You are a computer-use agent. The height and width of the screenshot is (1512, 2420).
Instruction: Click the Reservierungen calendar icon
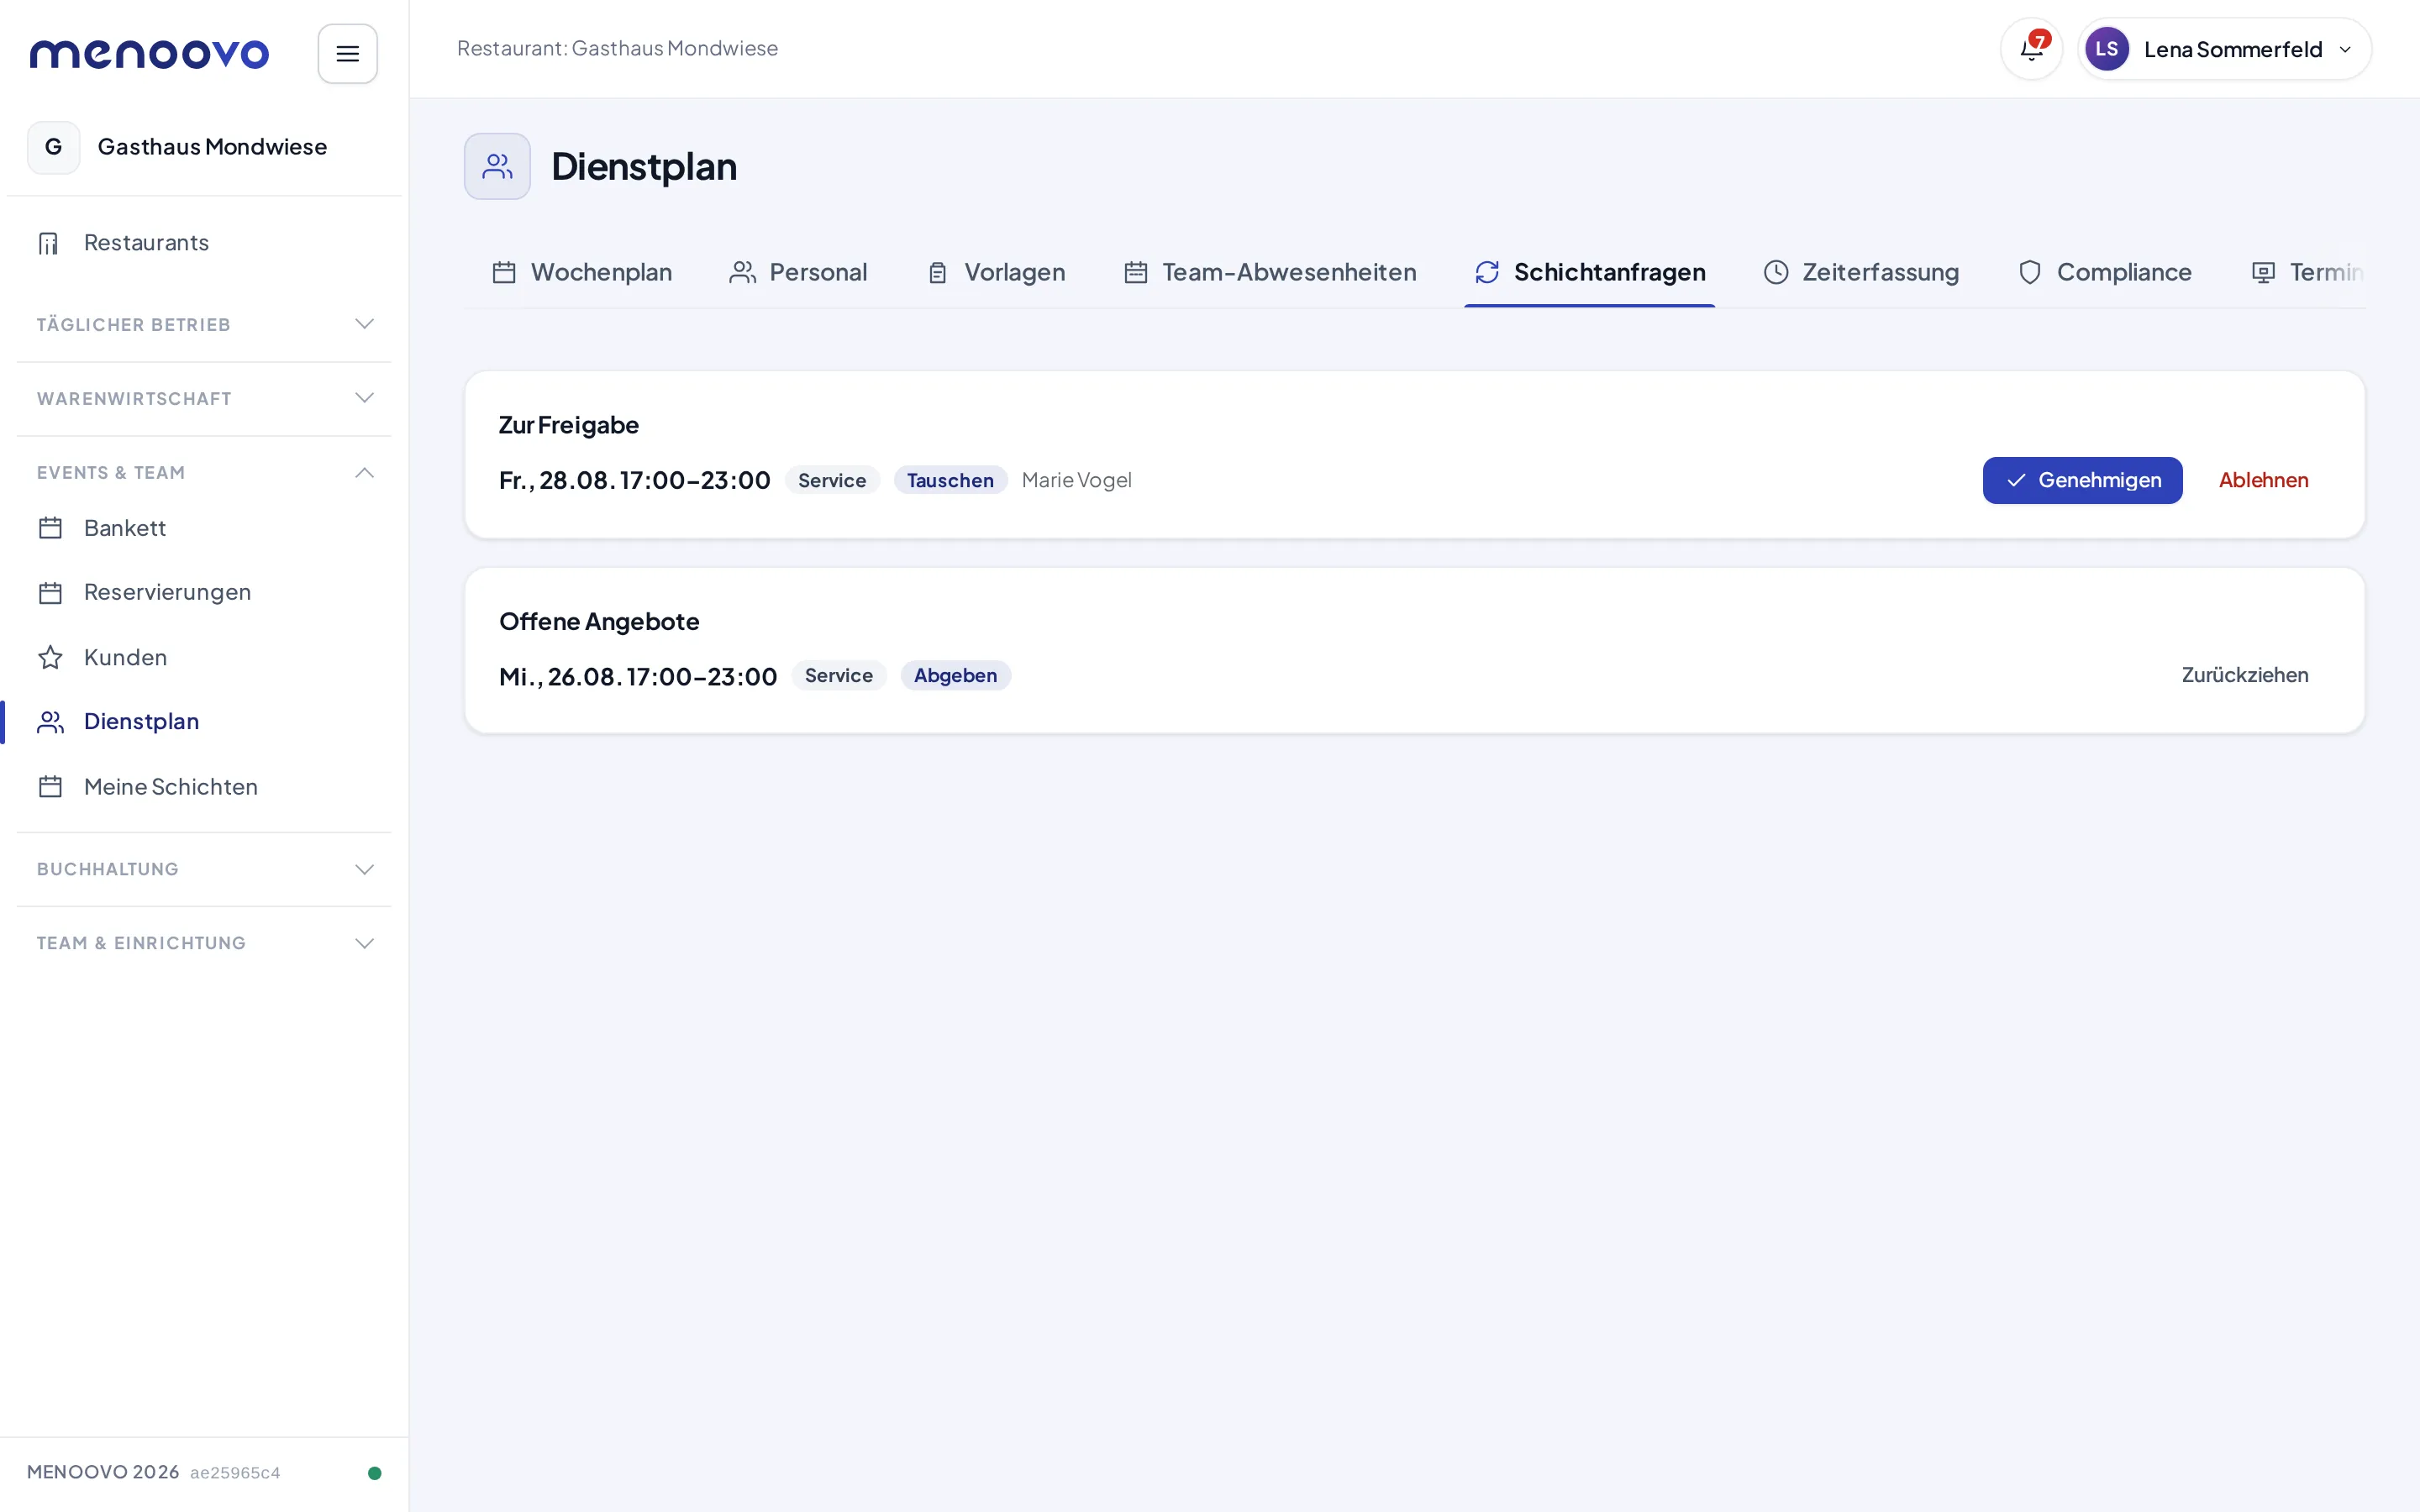tap(50, 593)
